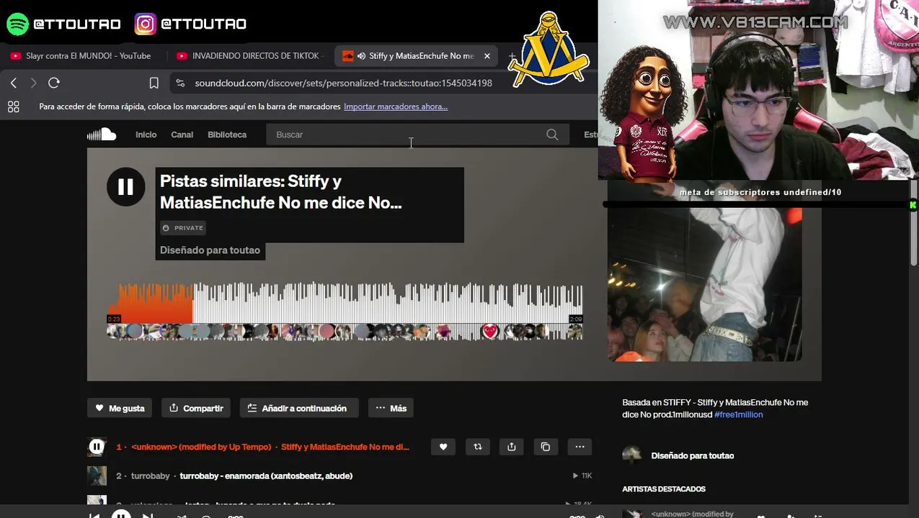This screenshot has height=518, width=919.
Task: Open the Diseñado para toutao profile link
Action: coord(692,455)
